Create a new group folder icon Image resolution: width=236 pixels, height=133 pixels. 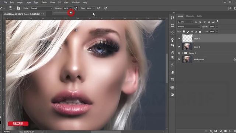tap(225, 131)
